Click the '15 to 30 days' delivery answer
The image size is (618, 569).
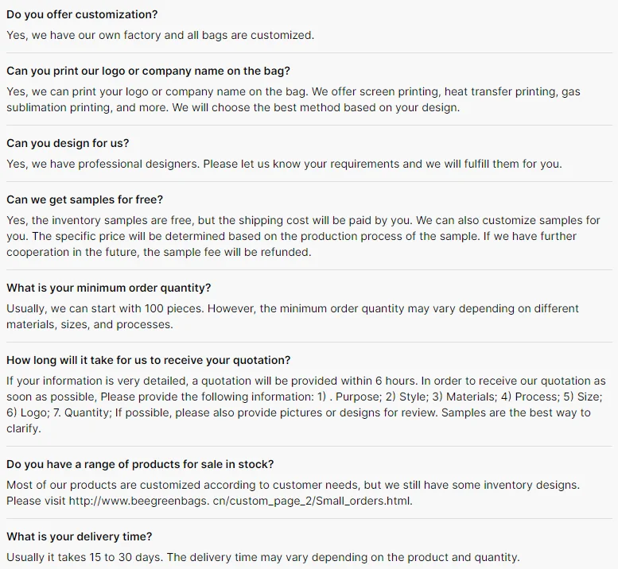[263, 558]
